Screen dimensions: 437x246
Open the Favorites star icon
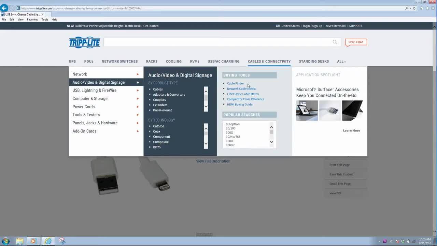[x=427, y=8]
